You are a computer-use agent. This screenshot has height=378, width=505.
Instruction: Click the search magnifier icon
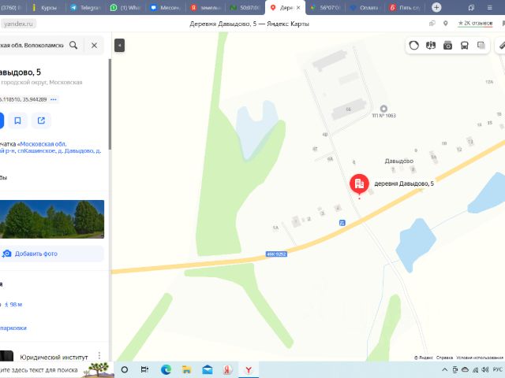(x=73, y=46)
